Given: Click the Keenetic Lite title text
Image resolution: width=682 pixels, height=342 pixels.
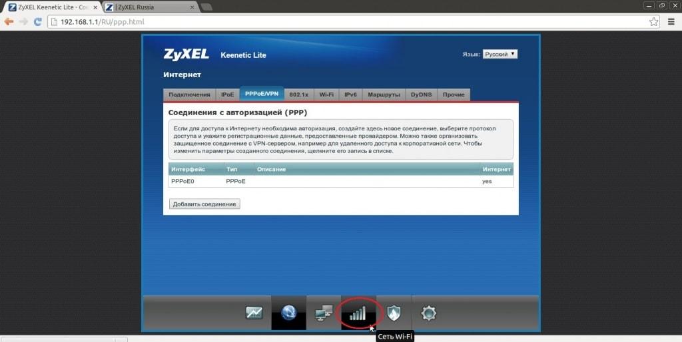Looking at the screenshot, I should (x=243, y=55).
